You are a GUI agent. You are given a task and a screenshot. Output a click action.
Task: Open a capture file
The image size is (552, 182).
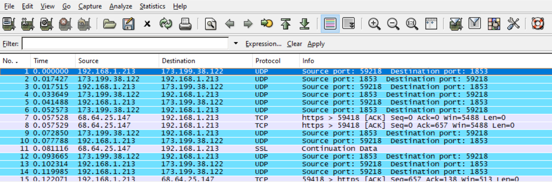[x=109, y=24]
